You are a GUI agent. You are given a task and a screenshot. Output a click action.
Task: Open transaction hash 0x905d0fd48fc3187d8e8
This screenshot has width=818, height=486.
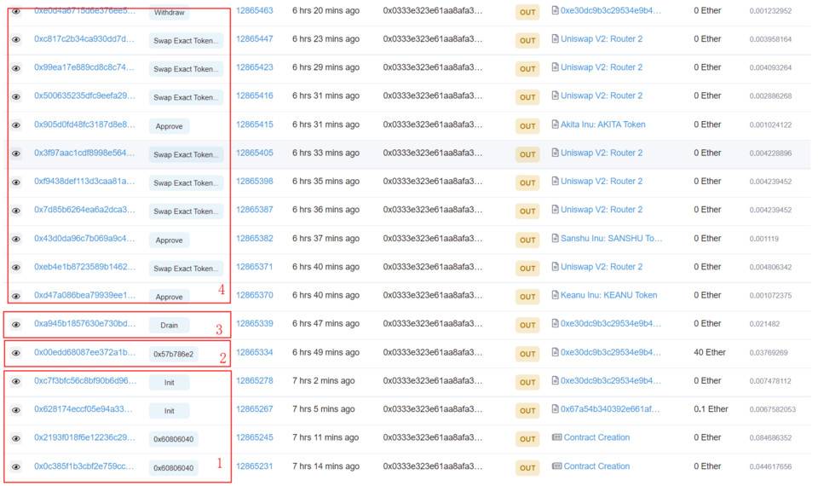point(84,124)
